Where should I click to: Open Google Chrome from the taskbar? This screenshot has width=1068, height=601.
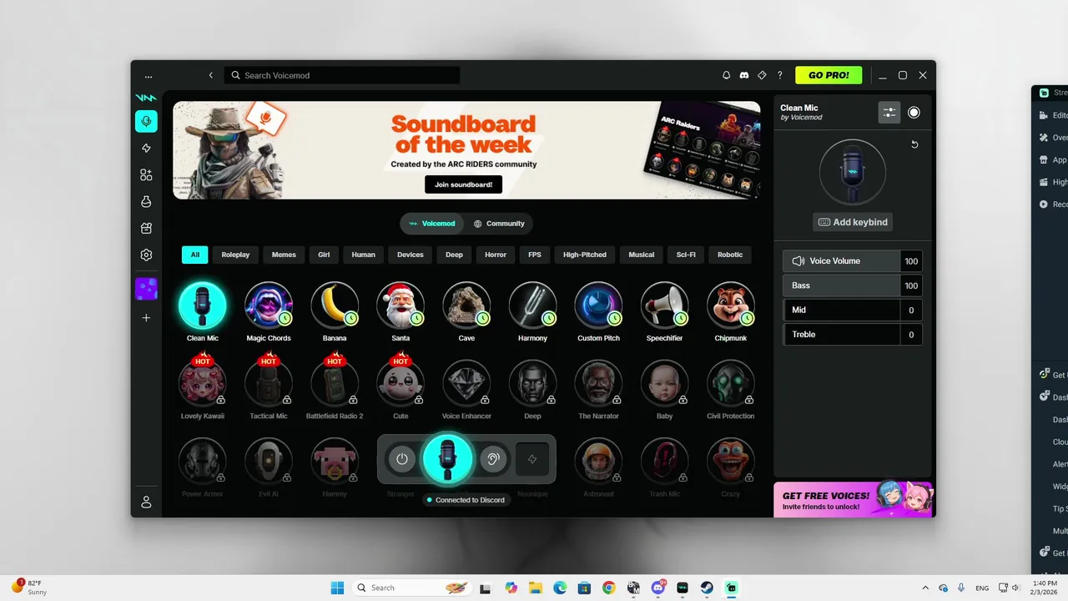608,588
